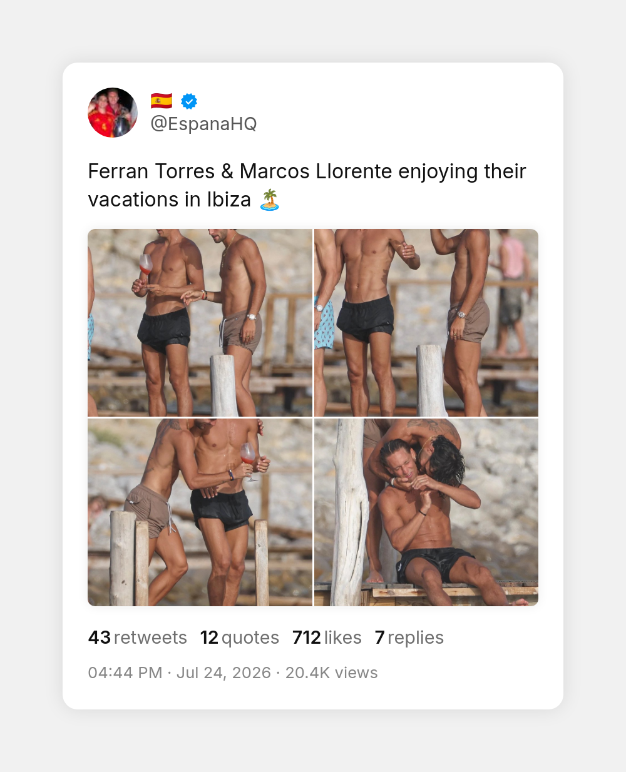The image size is (626, 772).
Task: Click the Spain flag emoji display name
Action: 162,101
